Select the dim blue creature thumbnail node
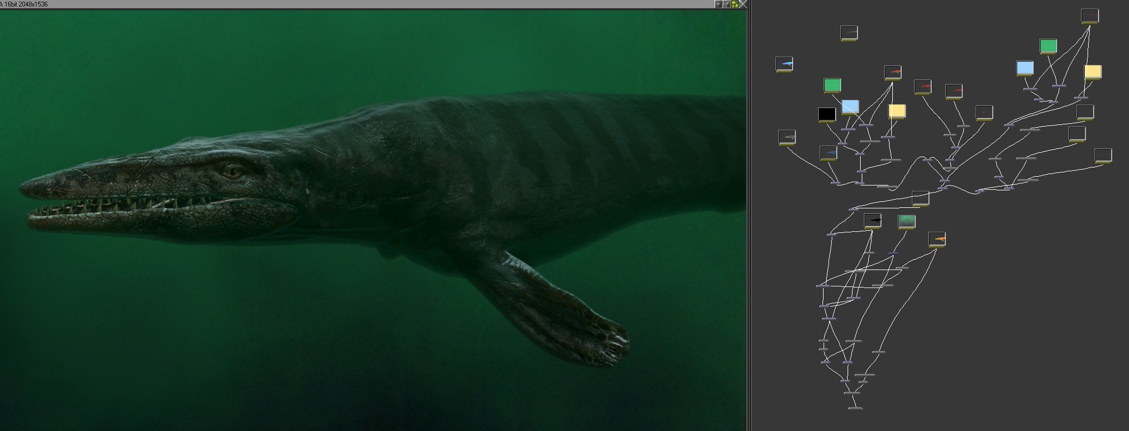 point(828,153)
